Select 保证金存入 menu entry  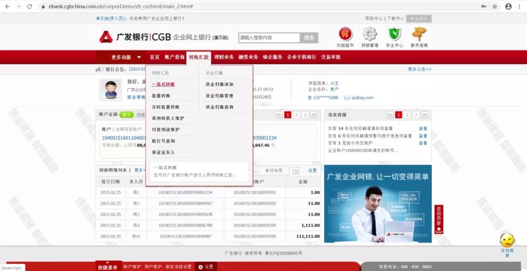point(163,153)
